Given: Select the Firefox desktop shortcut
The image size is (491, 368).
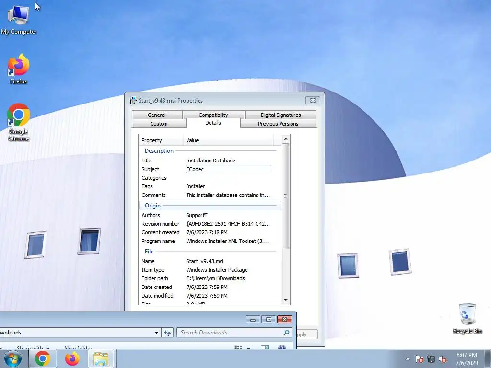Looking at the screenshot, I should pos(19,69).
